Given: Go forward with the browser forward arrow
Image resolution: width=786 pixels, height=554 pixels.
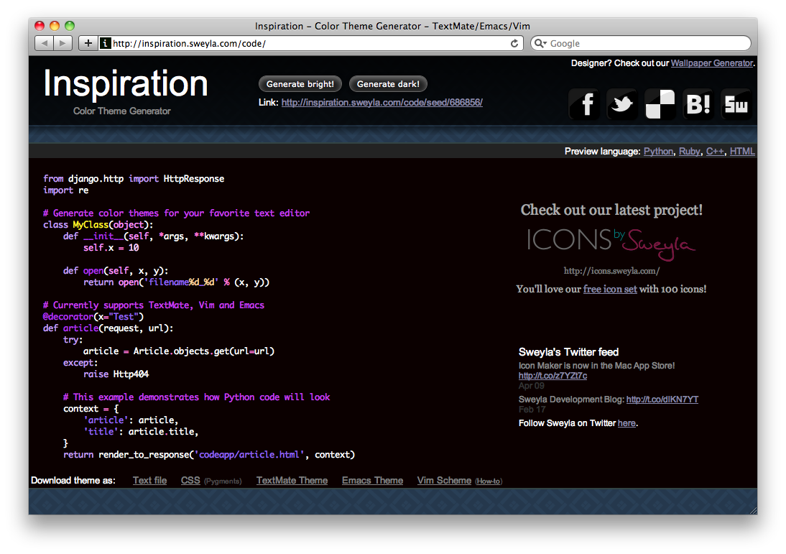Looking at the screenshot, I should [x=63, y=43].
